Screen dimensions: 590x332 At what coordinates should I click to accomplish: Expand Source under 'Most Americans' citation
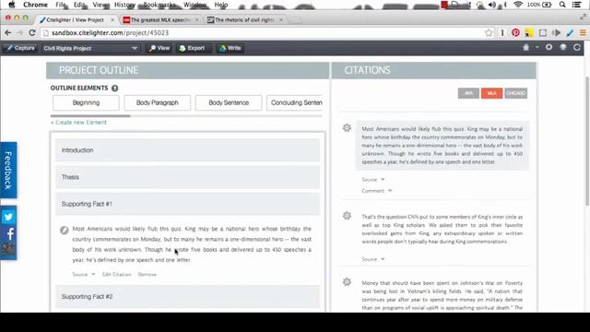[x=372, y=180]
